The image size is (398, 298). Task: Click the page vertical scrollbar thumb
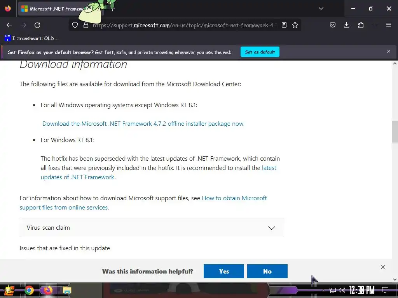coord(395,132)
